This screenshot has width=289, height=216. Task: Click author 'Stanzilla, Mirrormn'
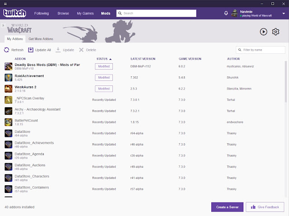tap(239, 89)
